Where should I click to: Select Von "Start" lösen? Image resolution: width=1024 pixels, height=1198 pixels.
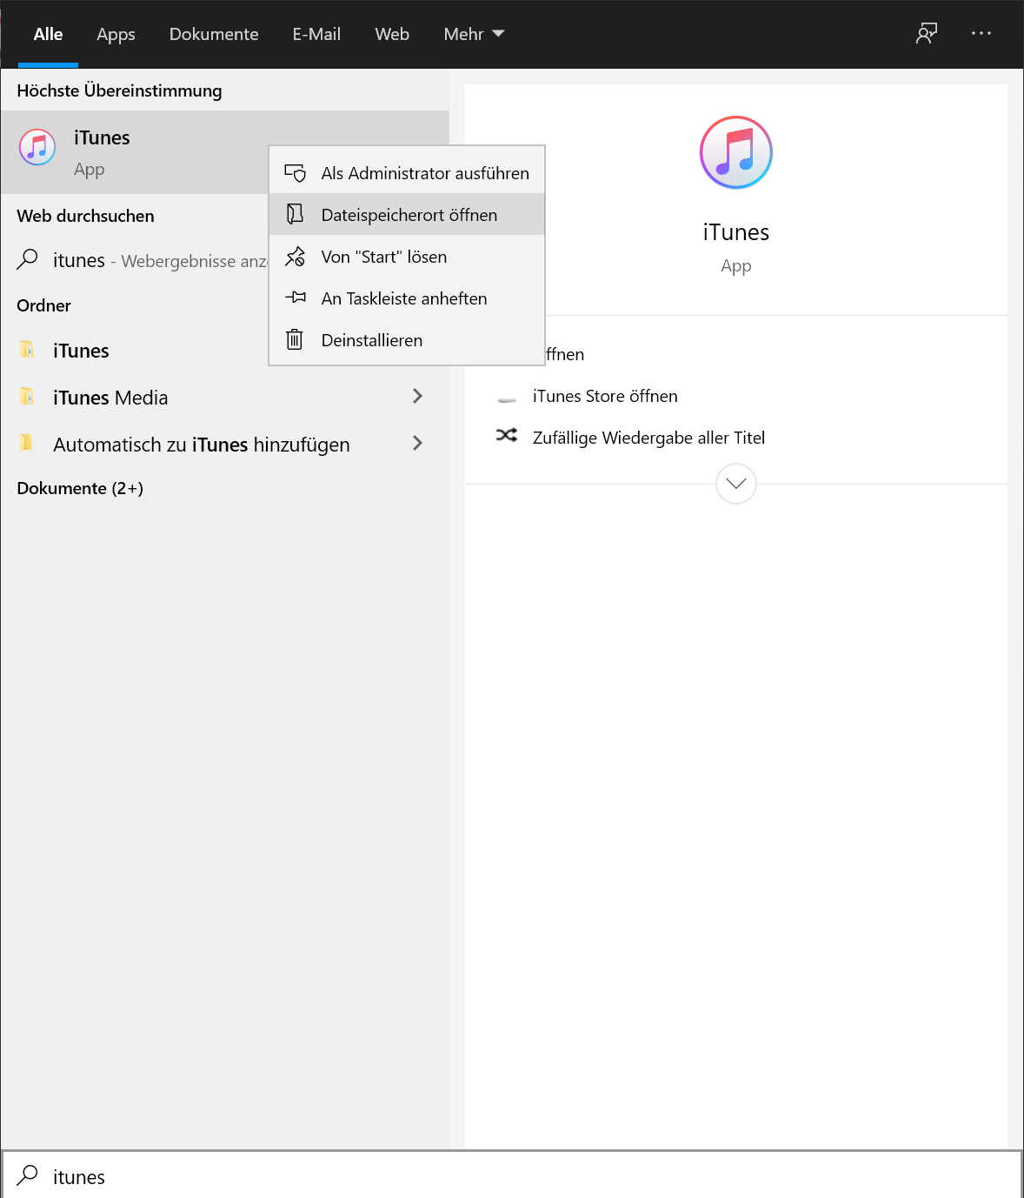[407, 257]
